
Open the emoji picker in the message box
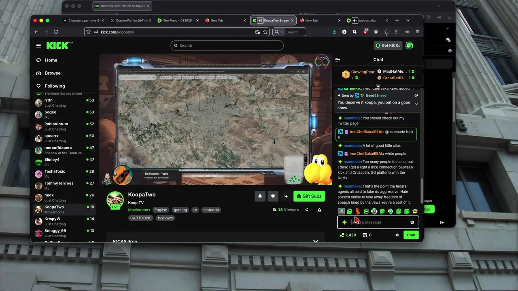point(412,222)
